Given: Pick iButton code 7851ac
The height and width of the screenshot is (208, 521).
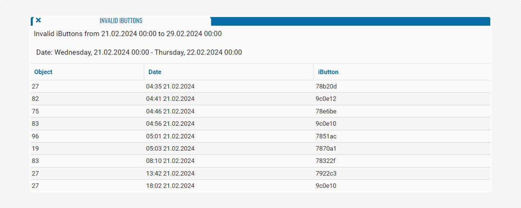Looking at the screenshot, I should pos(326,136).
